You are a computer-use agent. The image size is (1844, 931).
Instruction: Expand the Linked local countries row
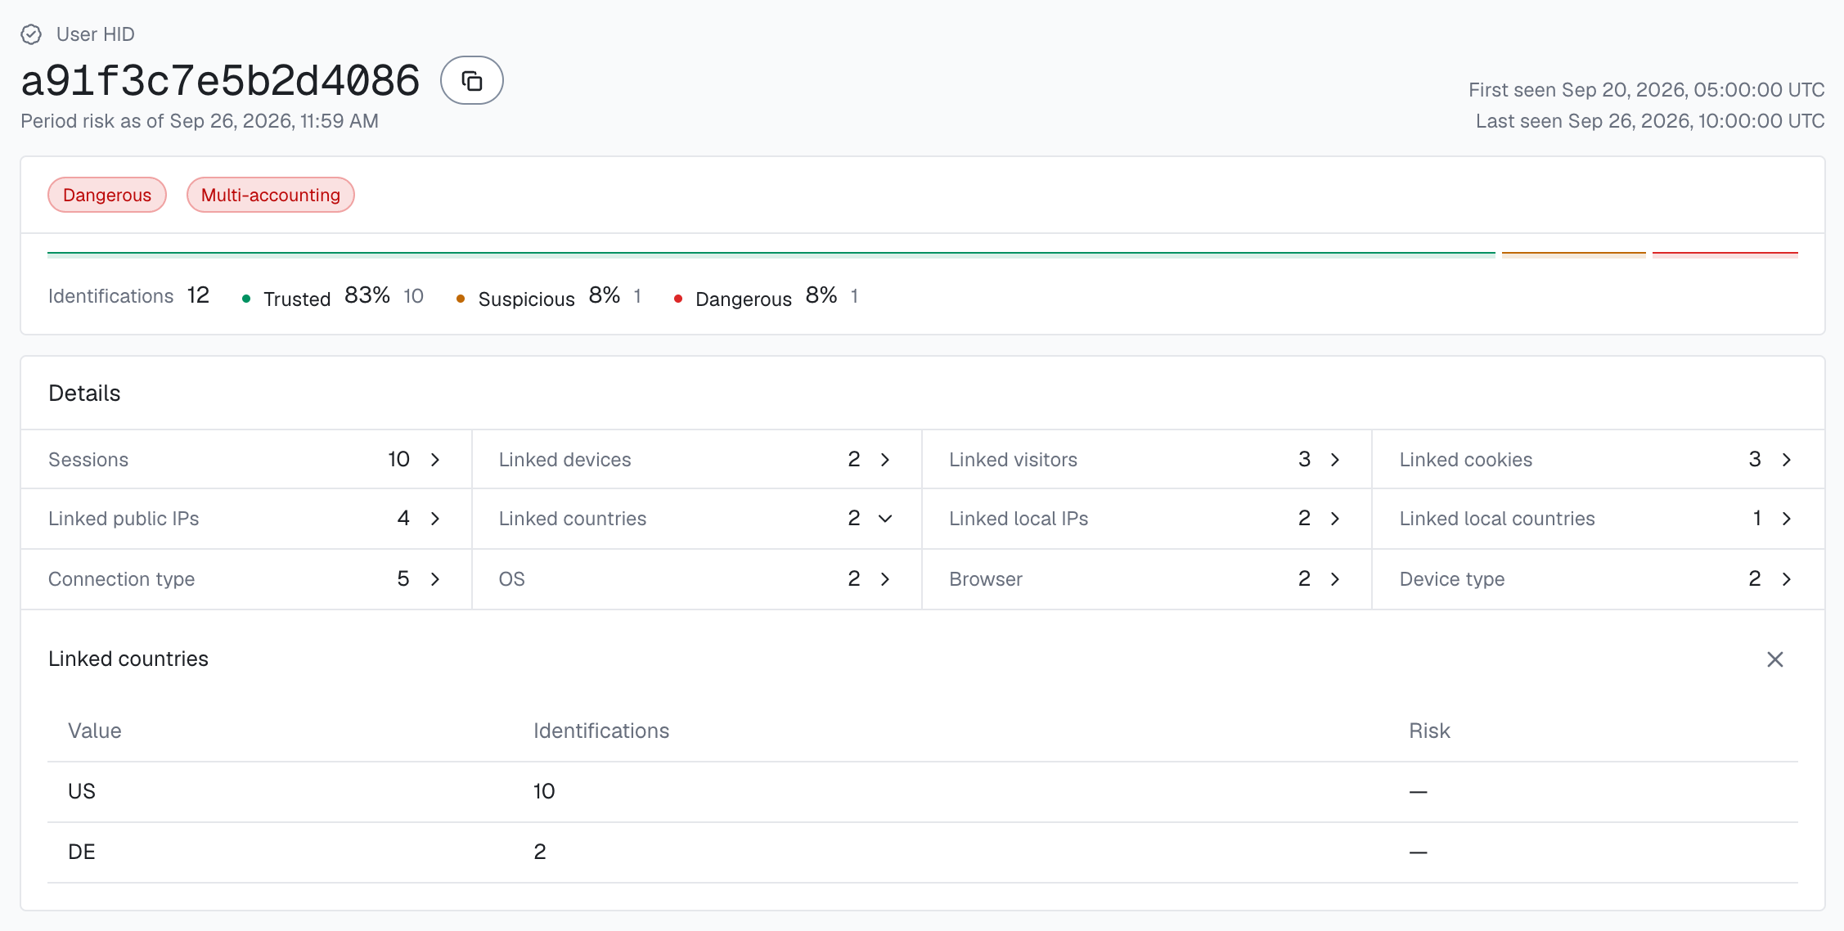pyautogui.click(x=1598, y=519)
